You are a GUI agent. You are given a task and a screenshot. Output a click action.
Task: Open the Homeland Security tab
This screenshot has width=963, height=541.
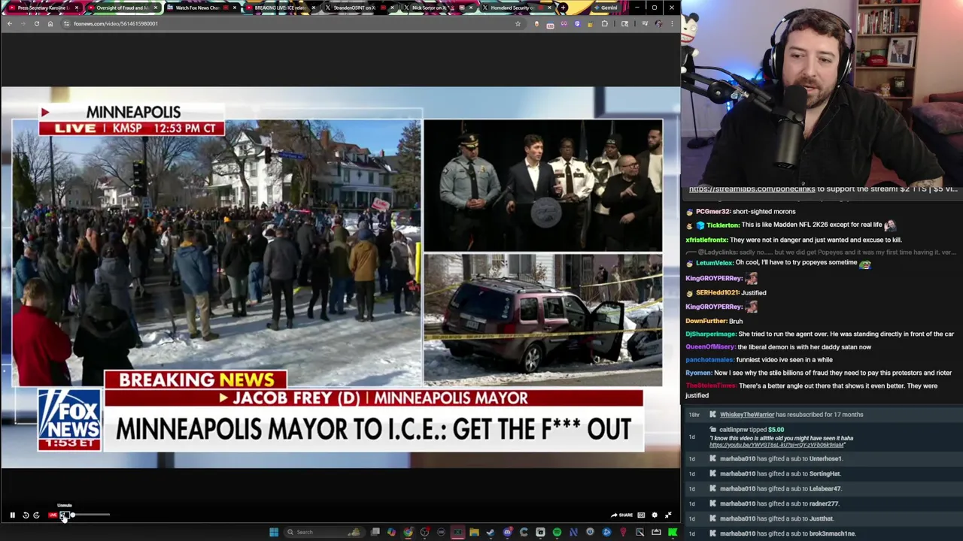(517, 8)
